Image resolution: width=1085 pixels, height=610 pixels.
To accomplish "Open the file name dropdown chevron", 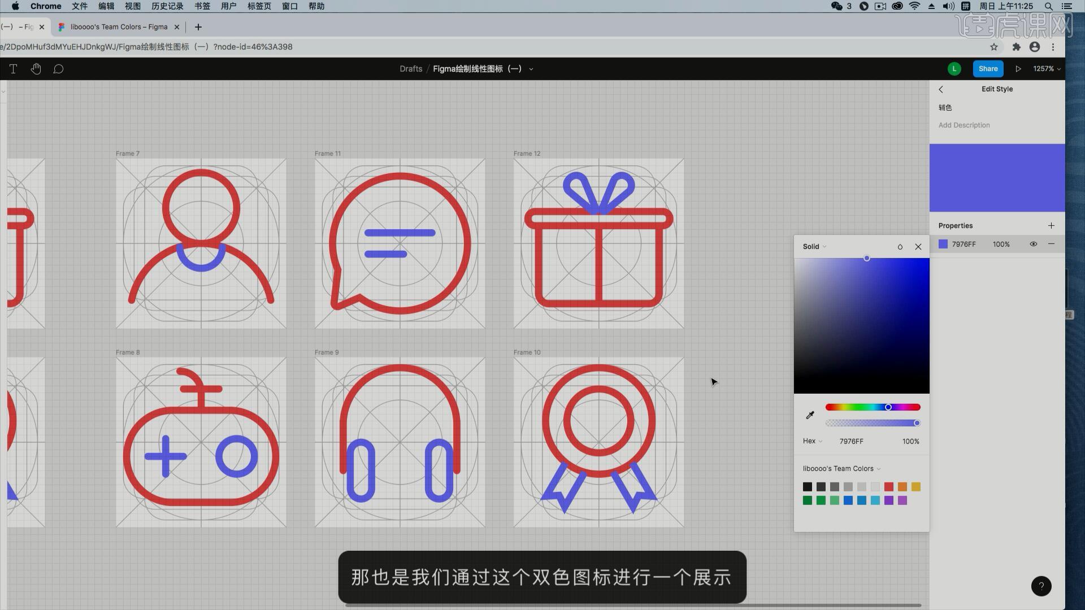I will tap(531, 69).
